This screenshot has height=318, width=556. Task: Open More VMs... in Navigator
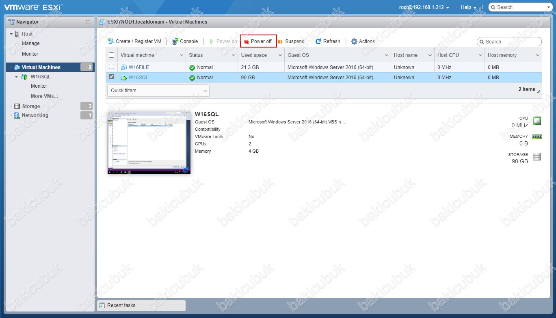point(44,96)
